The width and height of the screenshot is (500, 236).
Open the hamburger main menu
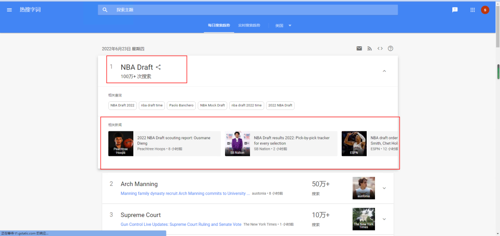pos(9,10)
